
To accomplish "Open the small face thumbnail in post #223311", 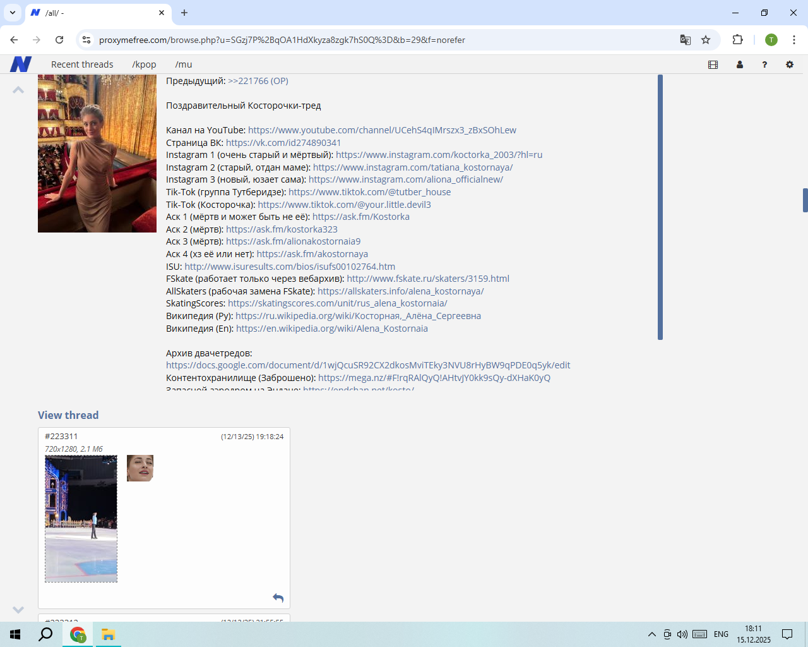I will click(x=140, y=468).
